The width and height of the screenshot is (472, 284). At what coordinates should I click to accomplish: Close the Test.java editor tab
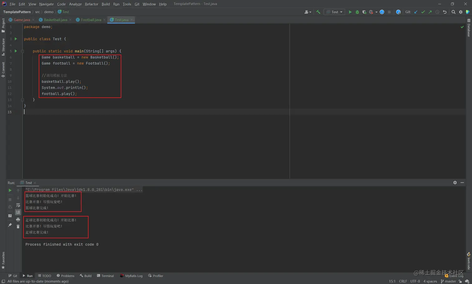click(132, 20)
